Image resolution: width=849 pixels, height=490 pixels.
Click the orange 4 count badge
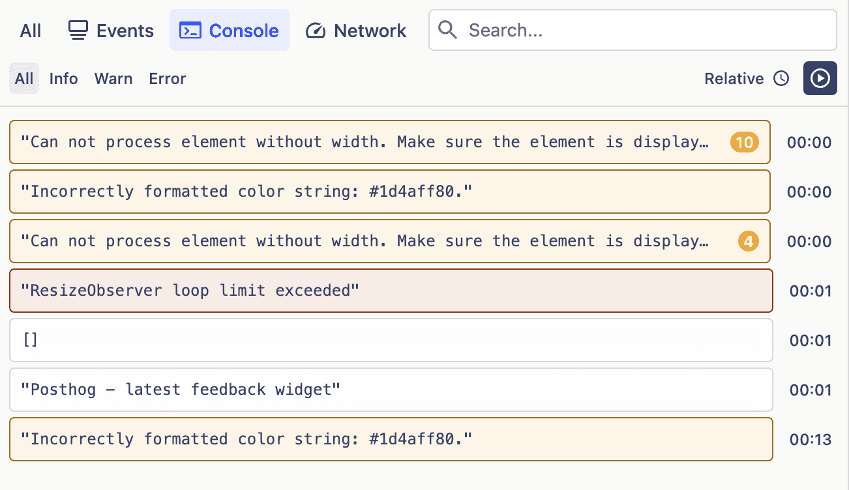coord(749,242)
